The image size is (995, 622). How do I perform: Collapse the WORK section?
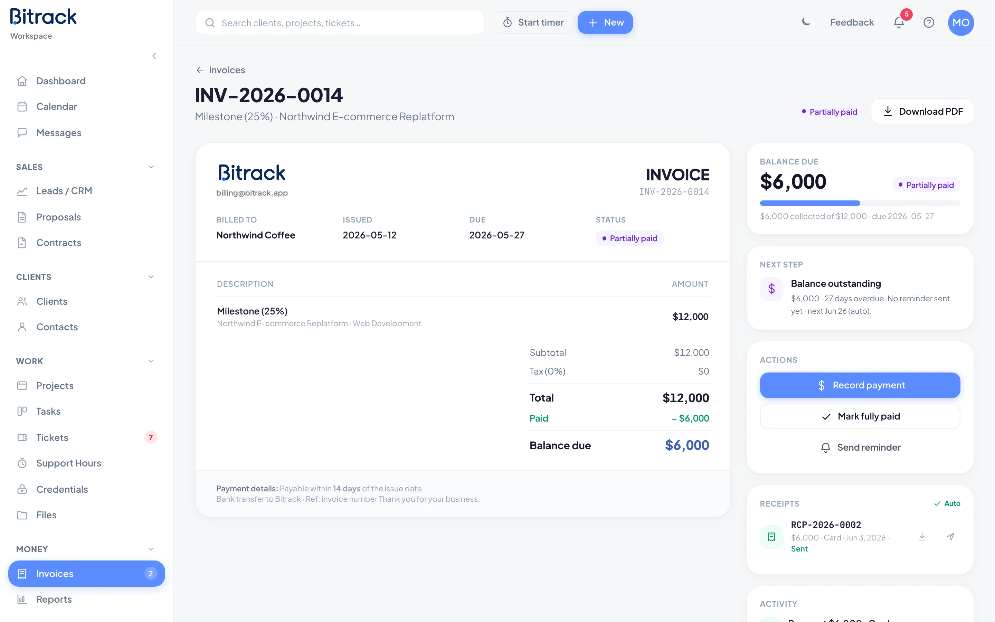[151, 361]
